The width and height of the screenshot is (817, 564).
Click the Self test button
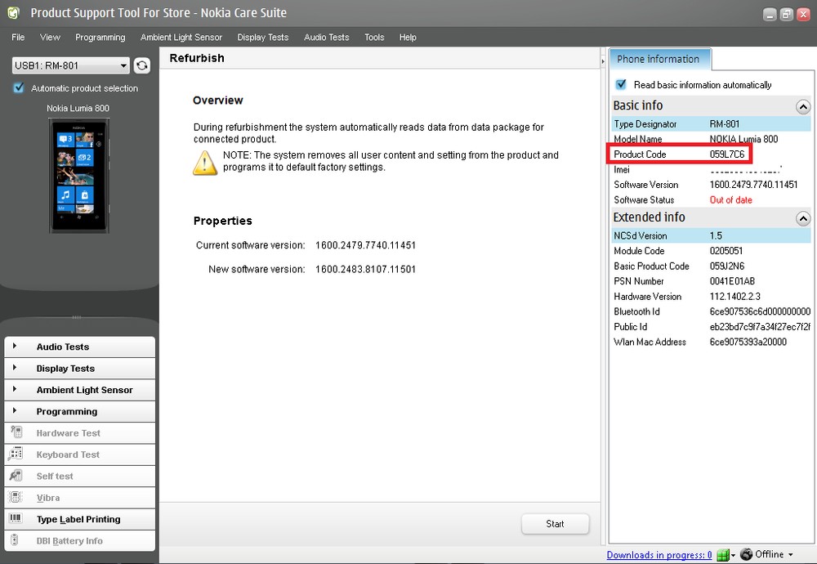click(80, 476)
